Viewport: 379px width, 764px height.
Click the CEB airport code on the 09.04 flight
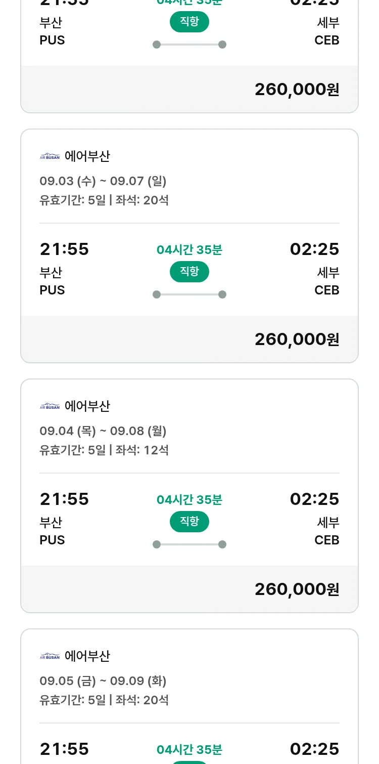pyautogui.click(x=326, y=540)
